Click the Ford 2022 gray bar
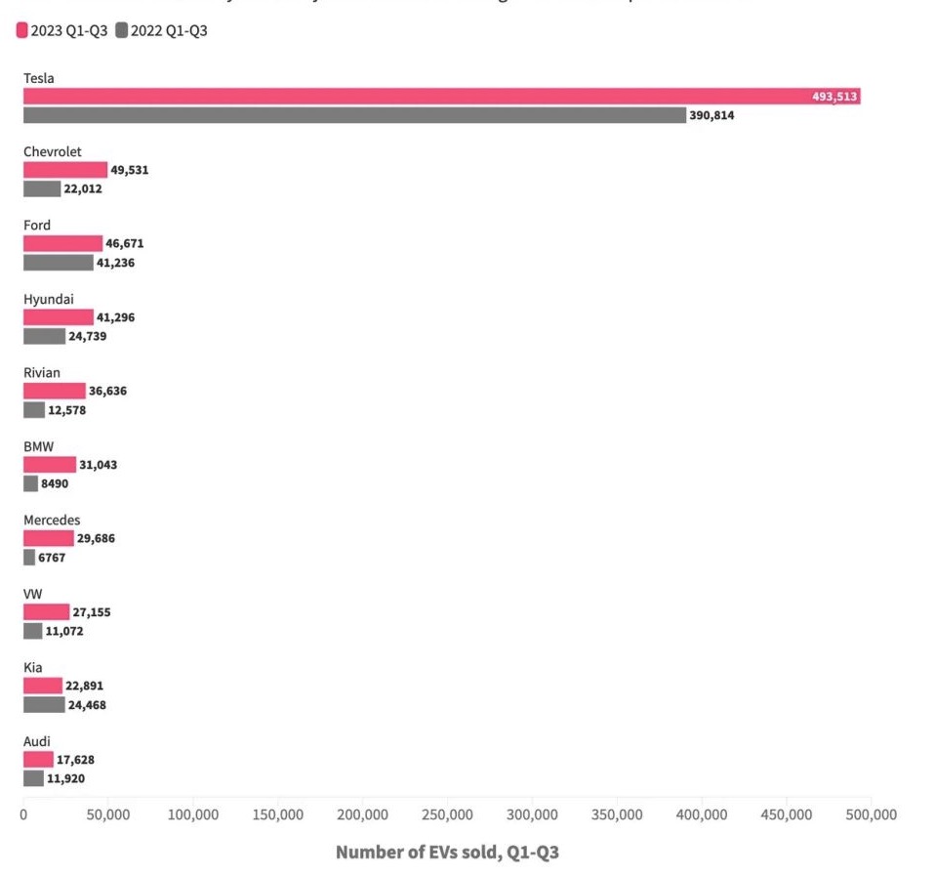Image resolution: width=935 pixels, height=875 pixels. pos(58,262)
